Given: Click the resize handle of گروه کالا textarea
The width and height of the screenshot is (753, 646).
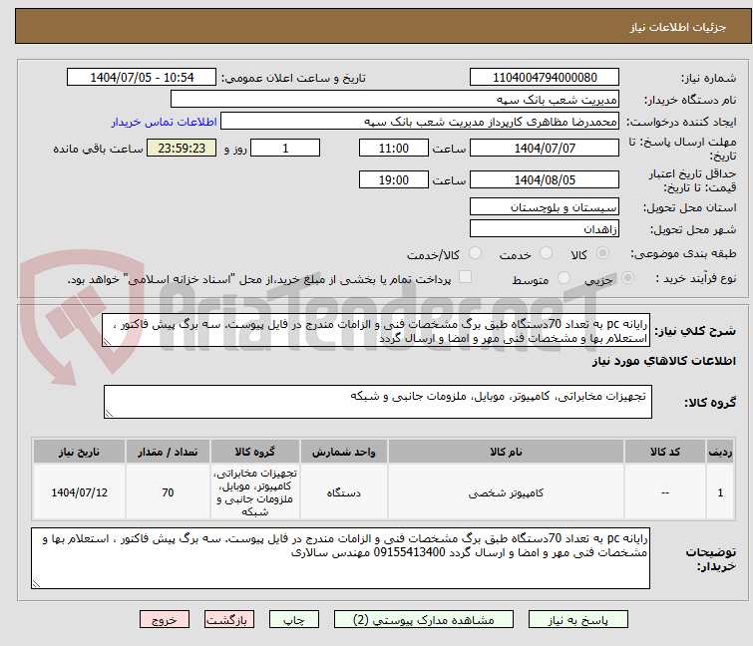Looking at the screenshot, I should 109,414.
